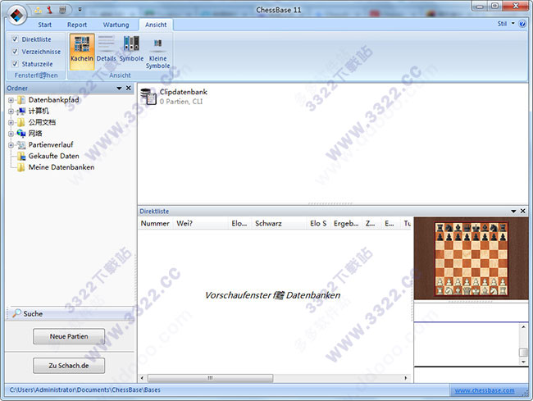Open the Stil dropdown

coord(506,24)
